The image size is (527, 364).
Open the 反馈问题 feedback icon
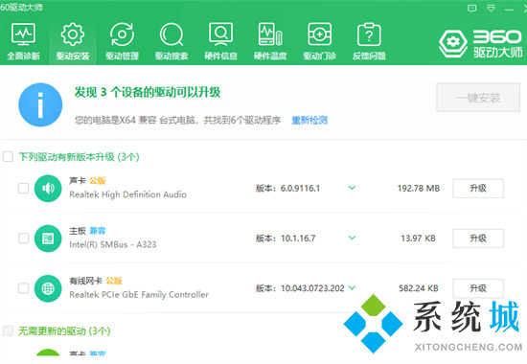coord(369,34)
